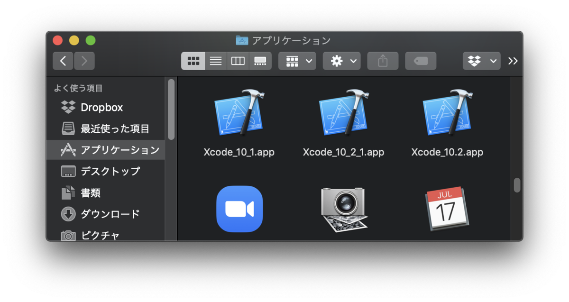The width and height of the screenshot is (569, 302).
Task: Click the folder proxy icon in title bar
Action: [x=242, y=40]
